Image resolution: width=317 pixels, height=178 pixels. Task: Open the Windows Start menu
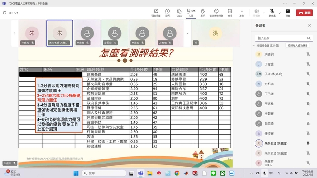pos(76,173)
